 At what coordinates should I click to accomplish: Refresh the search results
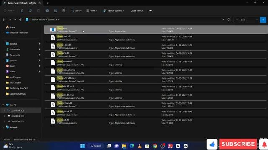point(229,20)
